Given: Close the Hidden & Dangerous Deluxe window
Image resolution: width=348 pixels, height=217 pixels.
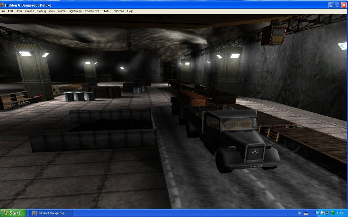Looking at the screenshot, I should 345,5.
